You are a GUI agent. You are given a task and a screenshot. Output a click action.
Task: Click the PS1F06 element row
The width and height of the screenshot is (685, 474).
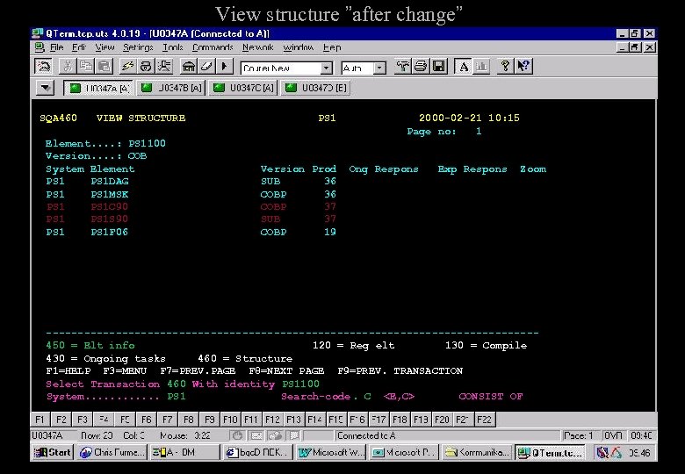click(x=191, y=233)
